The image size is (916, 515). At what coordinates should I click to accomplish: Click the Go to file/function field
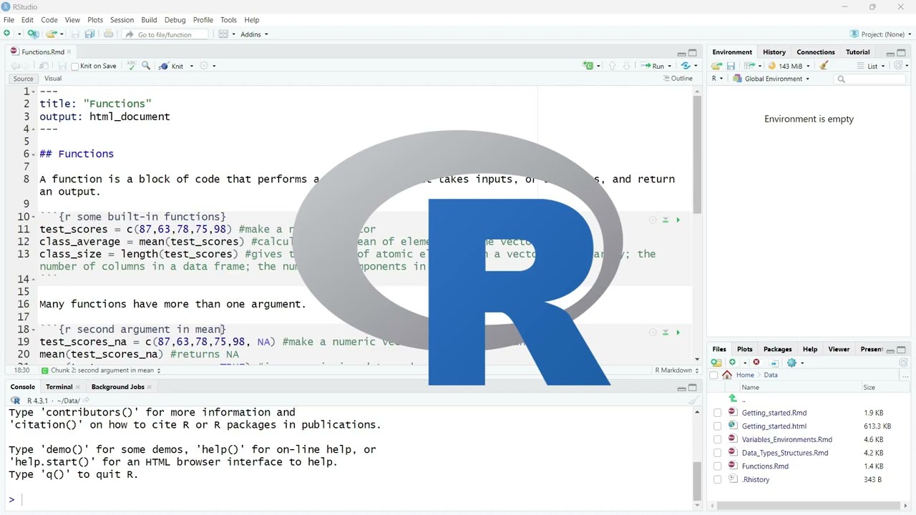tap(165, 34)
